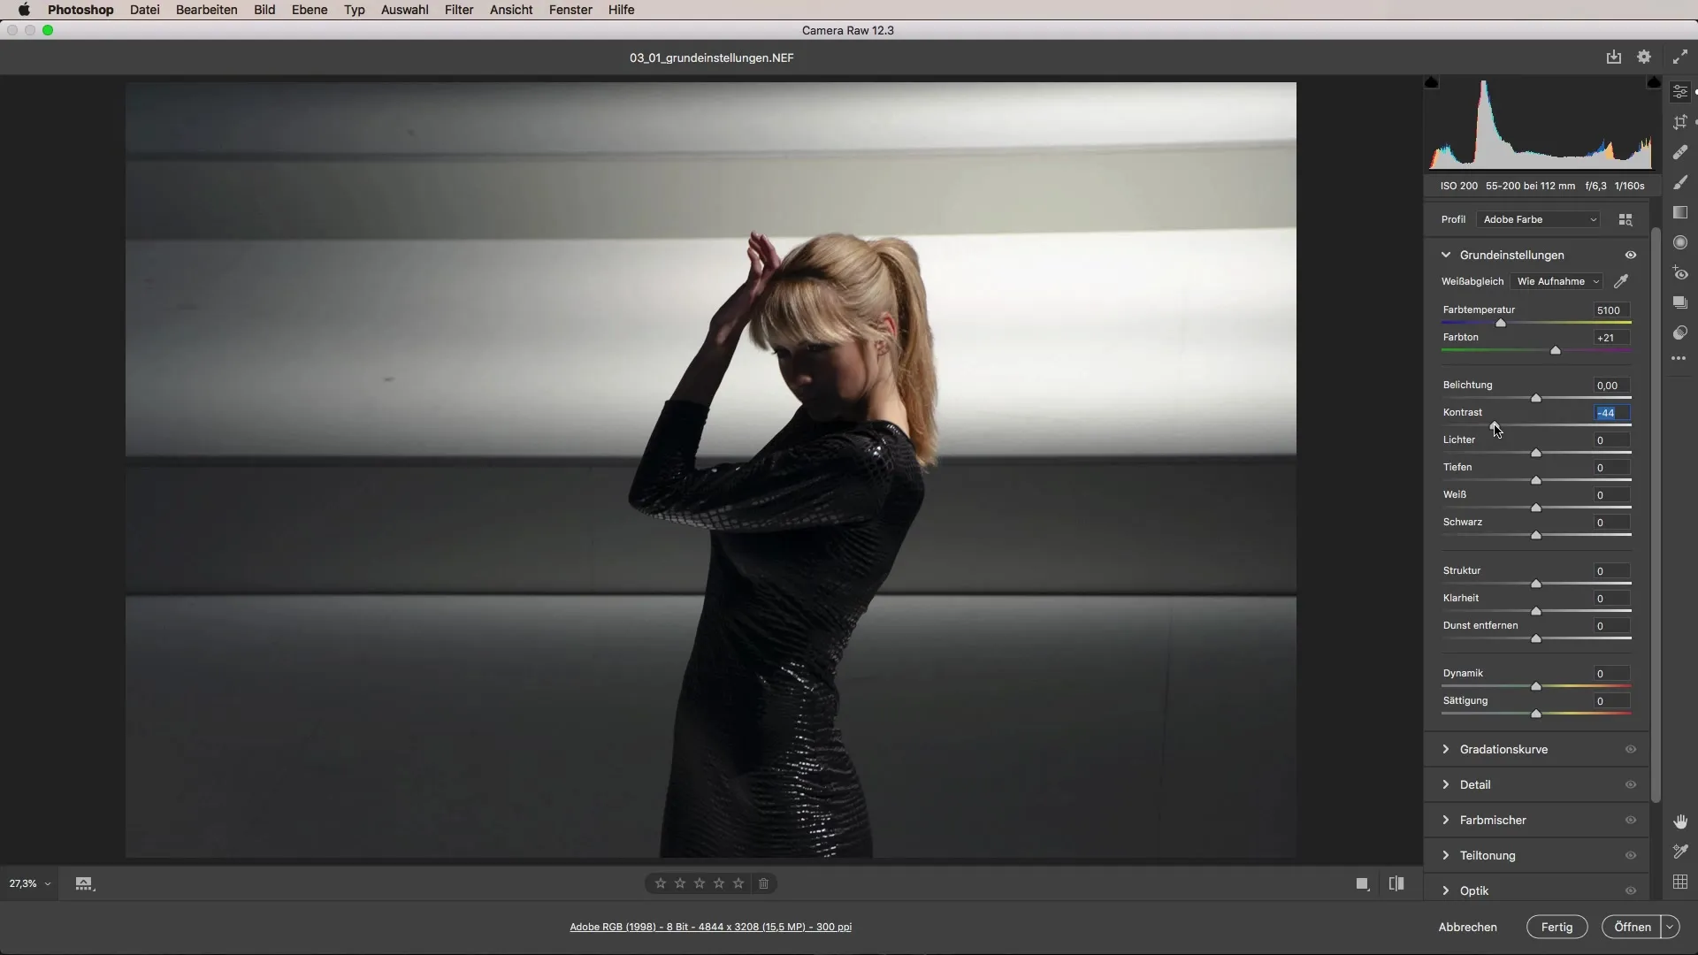This screenshot has height=955, width=1698.
Task: Toggle Detail panel visibility eye
Action: [1631, 784]
